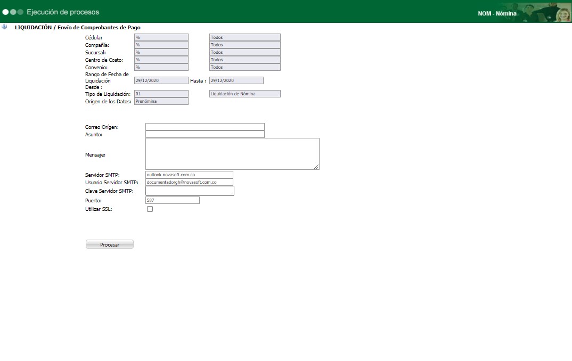Viewport: 572px width, 361px height.
Task: Click the Puerto field showing 587
Action: (x=173, y=200)
